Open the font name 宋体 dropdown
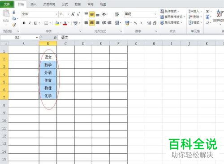The height and width of the screenshot is (164, 224). (56, 14)
